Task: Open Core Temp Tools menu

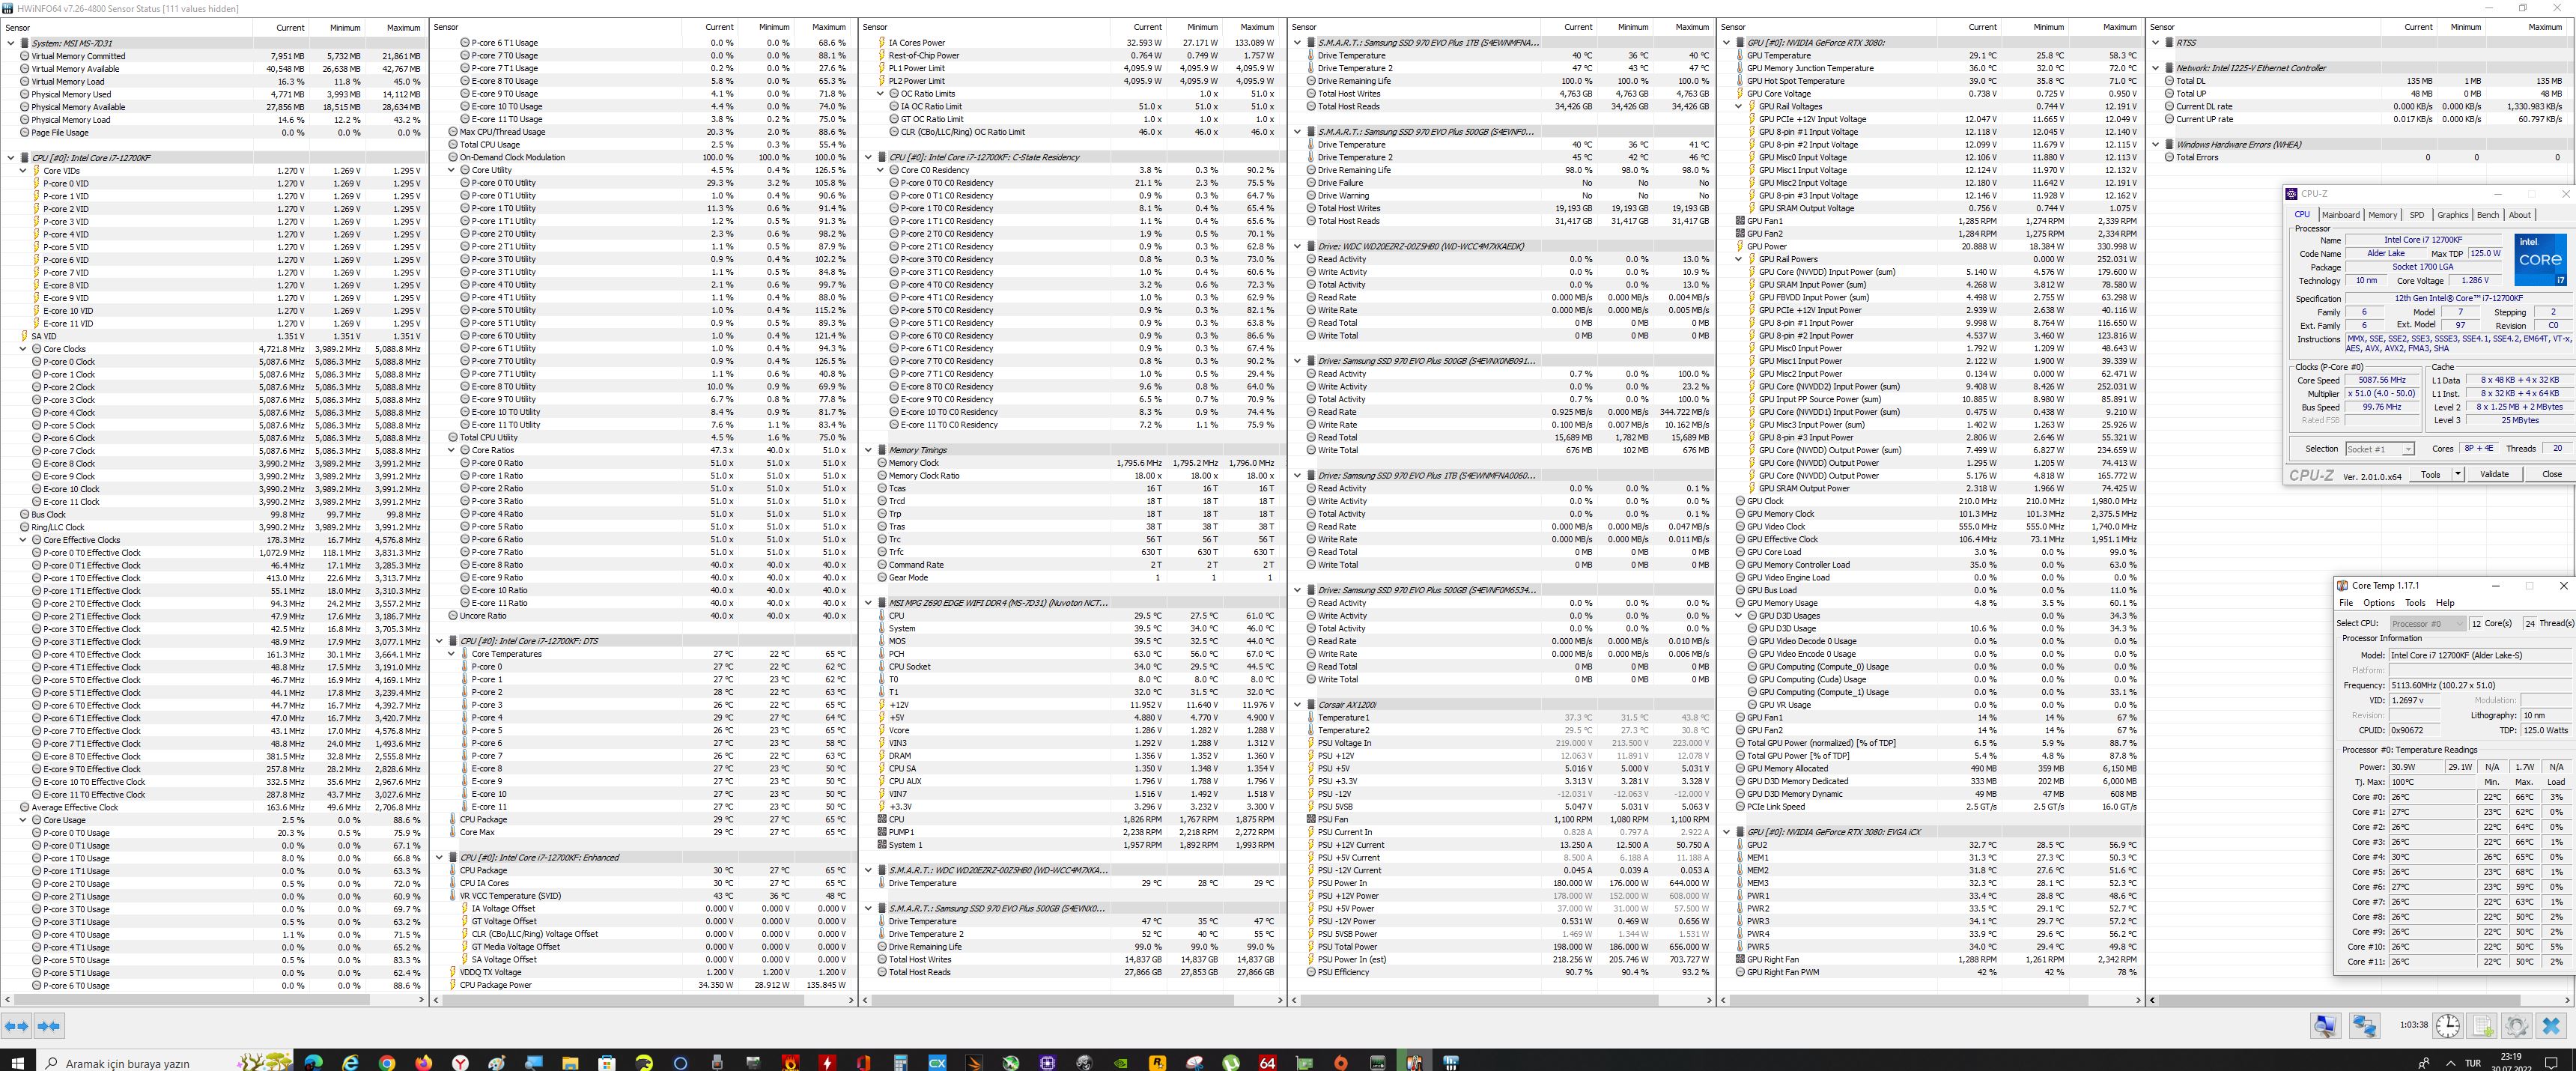Action: (x=2415, y=603)
